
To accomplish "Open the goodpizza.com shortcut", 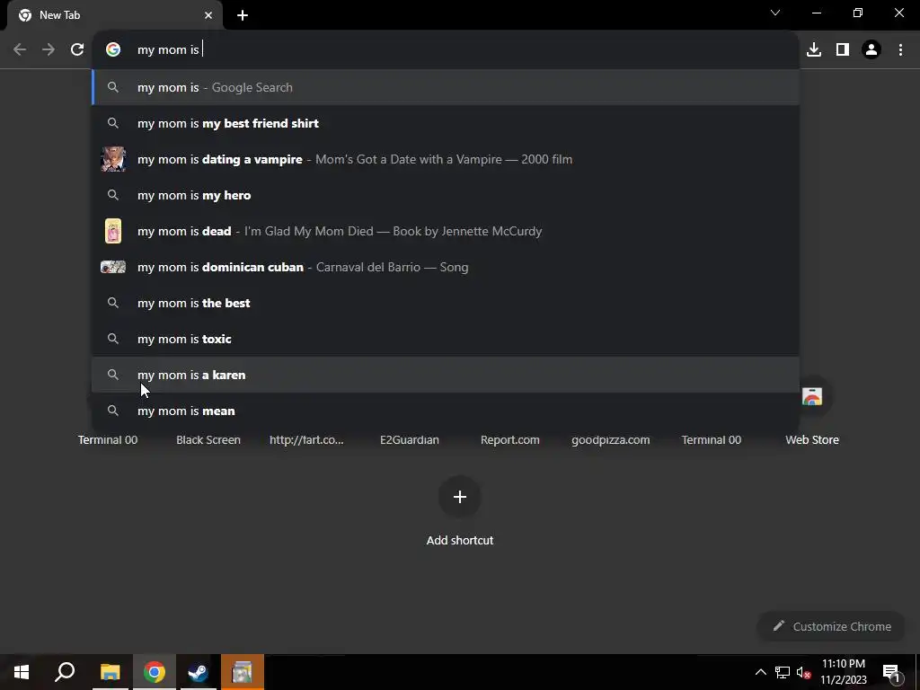I will 611,440.
